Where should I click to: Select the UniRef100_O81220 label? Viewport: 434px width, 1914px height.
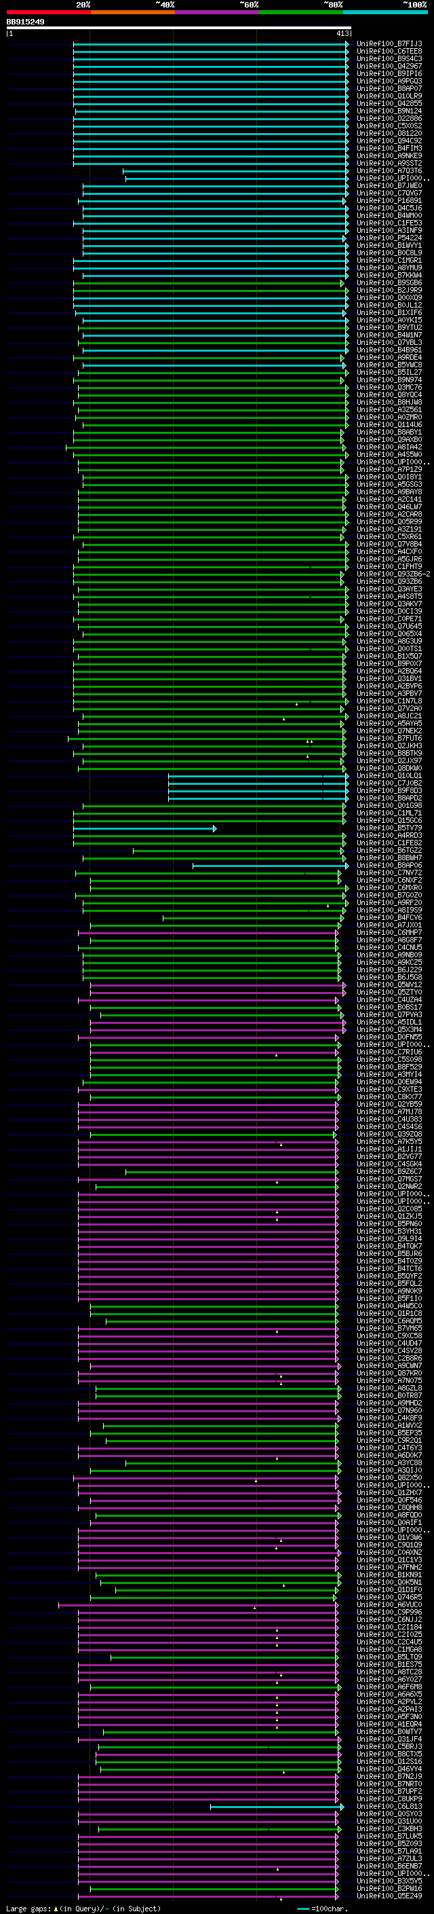(389, 134)
